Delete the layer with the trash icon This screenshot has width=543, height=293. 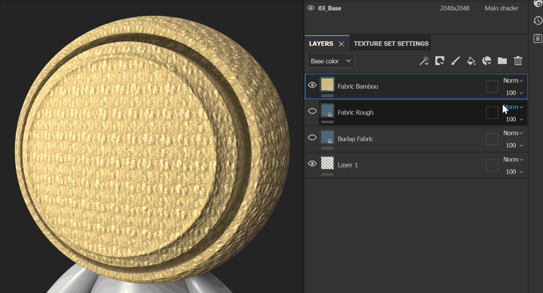click(518, 61)
